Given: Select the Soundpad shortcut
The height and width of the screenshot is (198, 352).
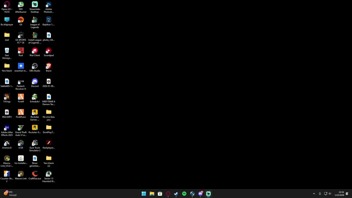Looking at the screenshot, I should [x=49, y=52].
